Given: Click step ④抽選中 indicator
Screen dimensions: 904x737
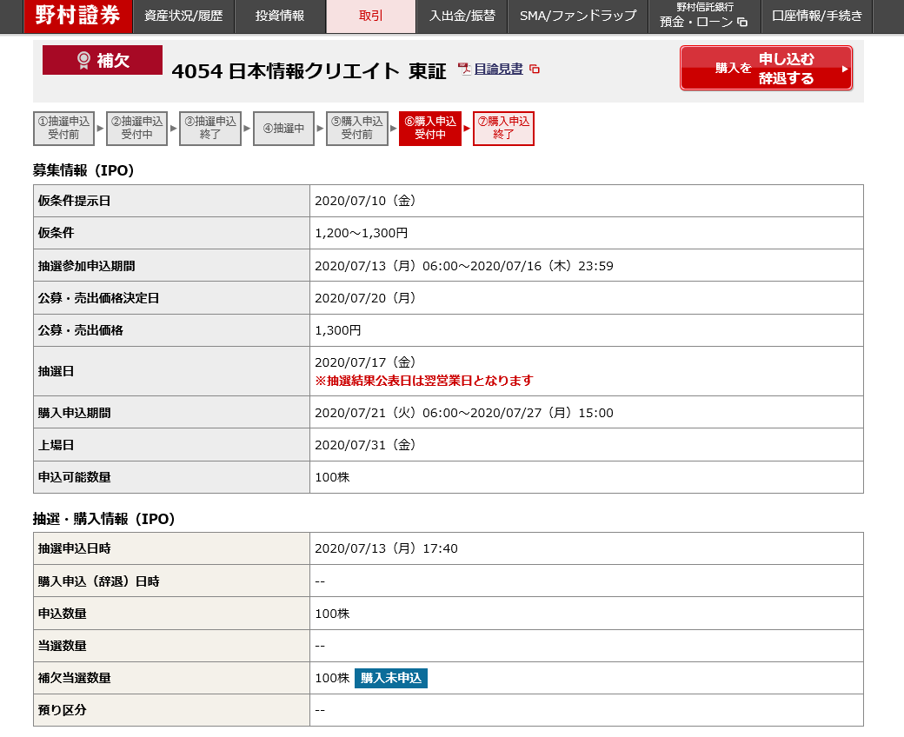Looking at the screenshot, I should 283,128.
